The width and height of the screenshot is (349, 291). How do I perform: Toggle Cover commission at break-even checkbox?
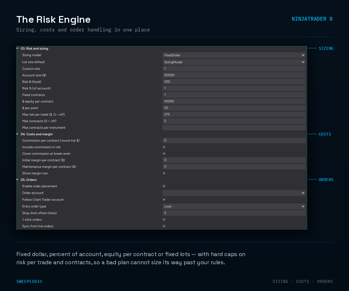pyautogui.click(x=164, y=153)
